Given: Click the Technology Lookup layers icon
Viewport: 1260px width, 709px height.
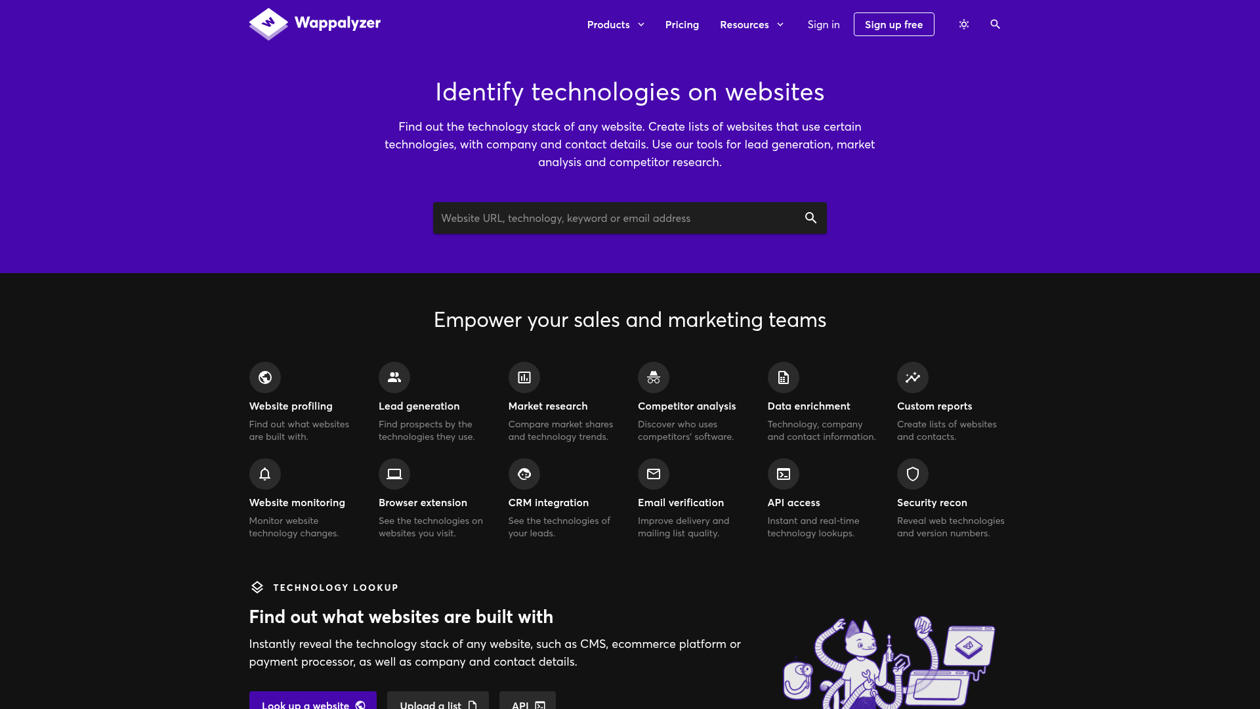Looking at the screenshot, I should coord(257,587).
